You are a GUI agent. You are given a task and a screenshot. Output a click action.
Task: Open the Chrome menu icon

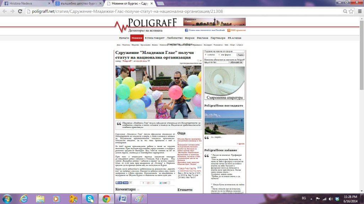351,11
